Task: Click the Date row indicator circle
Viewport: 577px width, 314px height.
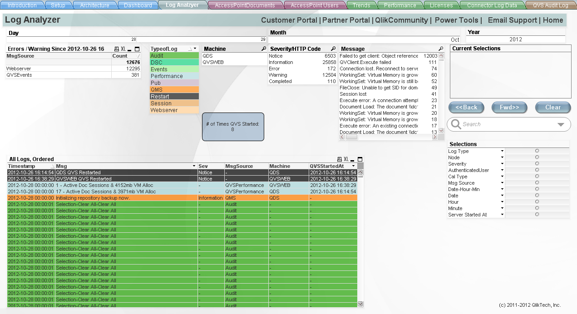Action: point(537,195)
